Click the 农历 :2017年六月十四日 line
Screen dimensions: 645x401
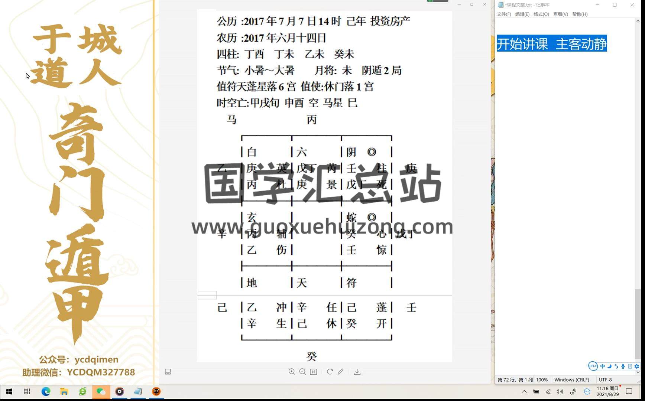click(x=271, y=38)
